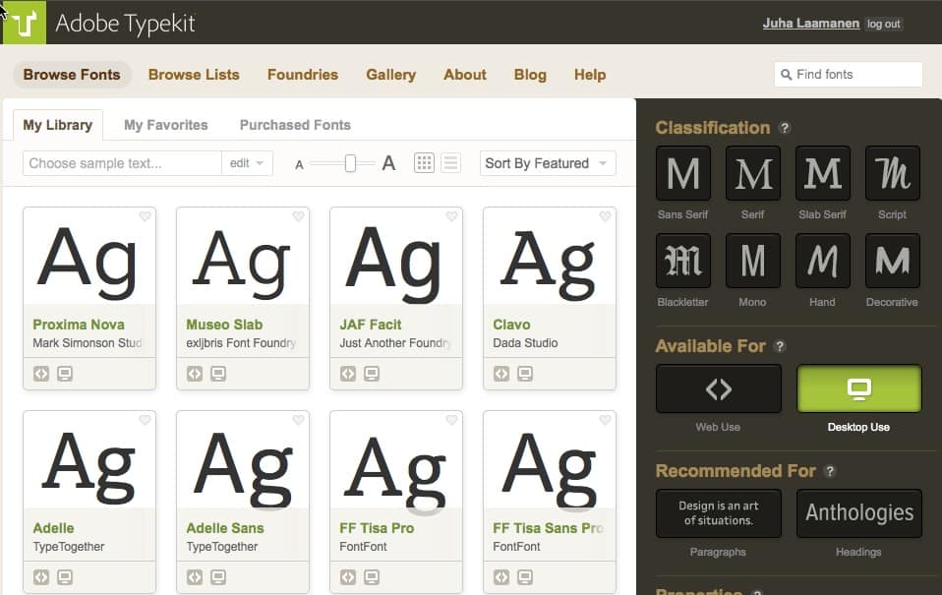This screenshot has width=942, height=595.
Task: Open Classification help question mark
Action: pyautogui.click(x=785, y=128)
